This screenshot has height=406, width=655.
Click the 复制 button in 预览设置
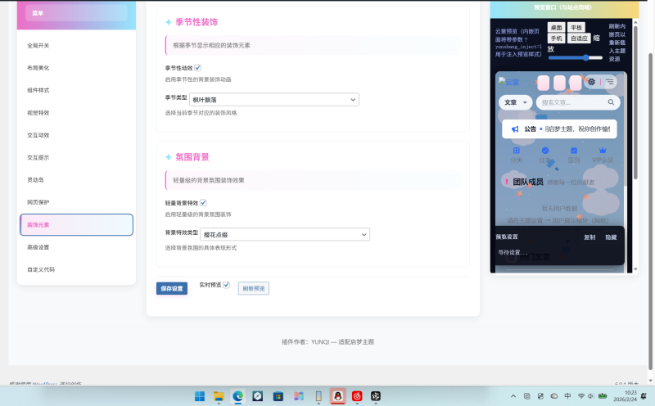[589, 237]
